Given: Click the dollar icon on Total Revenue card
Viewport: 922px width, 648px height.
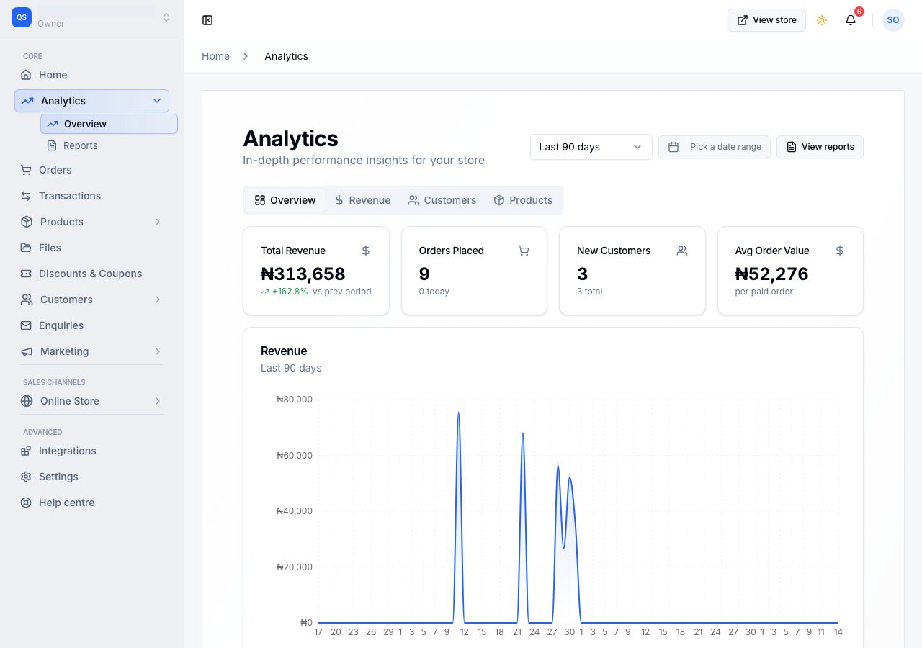Looking at the screenshot, I should pos(366,251).
